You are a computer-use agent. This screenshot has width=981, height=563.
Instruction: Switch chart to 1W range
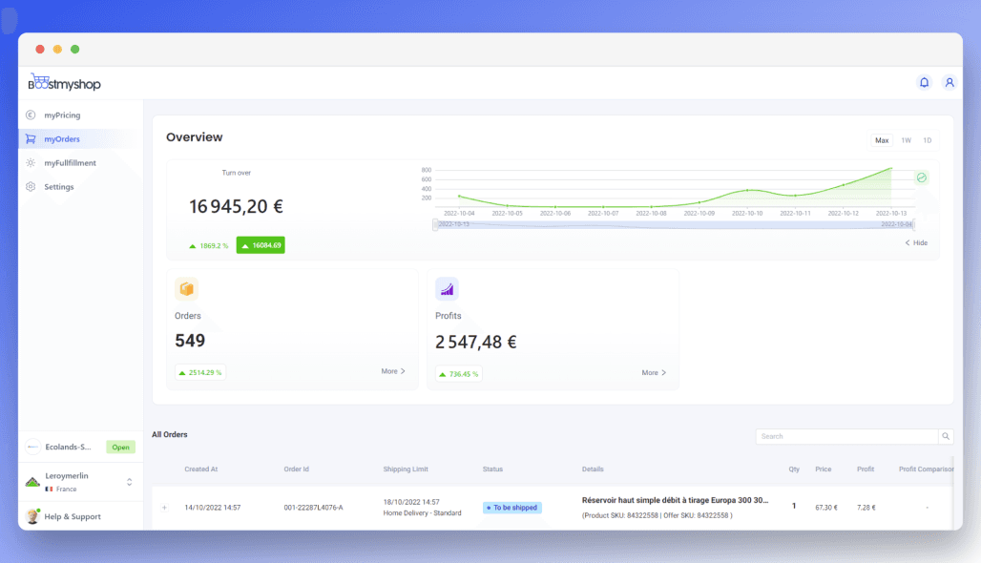click(x=906, y=140)
